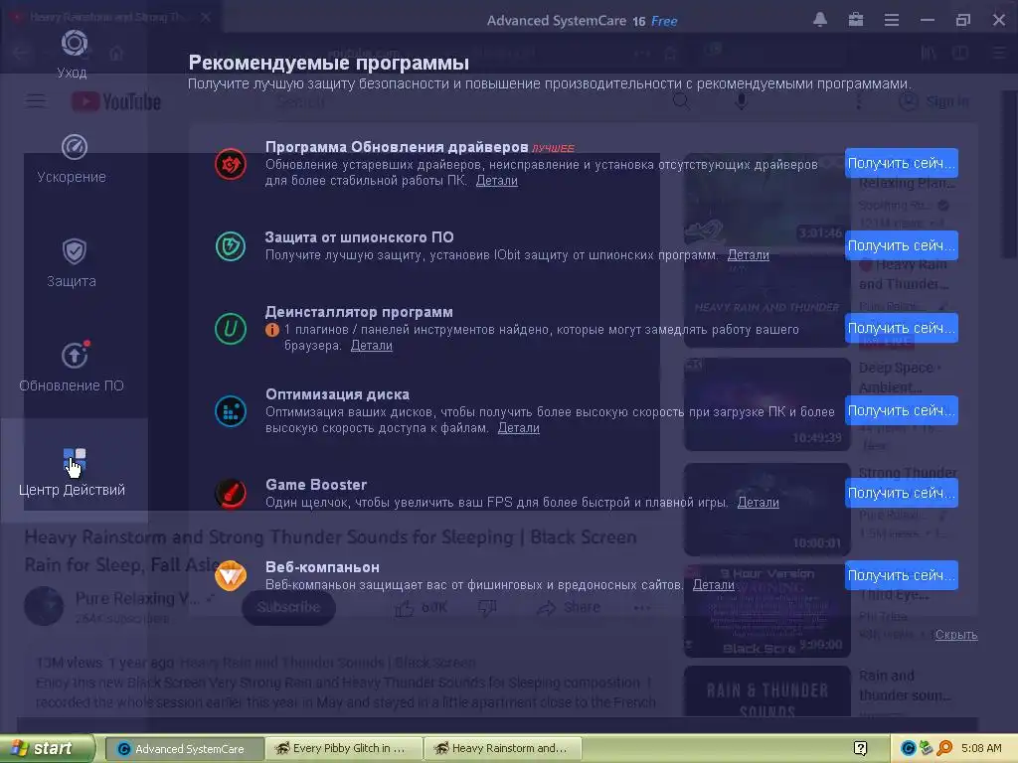Open the hamburger menu in the title bar
The image size is (1018, 763).
(x=892, y=20)
